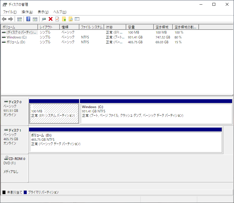
Task: Click the 80 % free percentage cell
Action: tap(178, 37)
